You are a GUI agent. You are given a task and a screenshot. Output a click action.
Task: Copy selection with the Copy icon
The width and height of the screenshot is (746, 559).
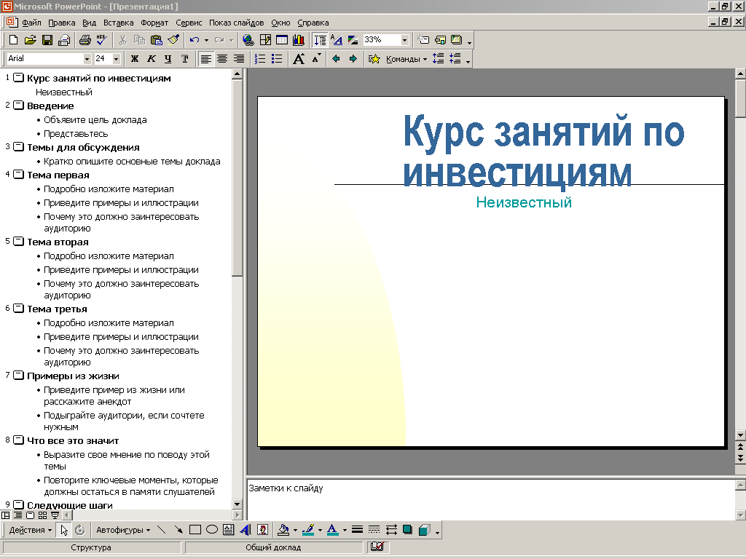pyautogui.click(x=139, y=40)
